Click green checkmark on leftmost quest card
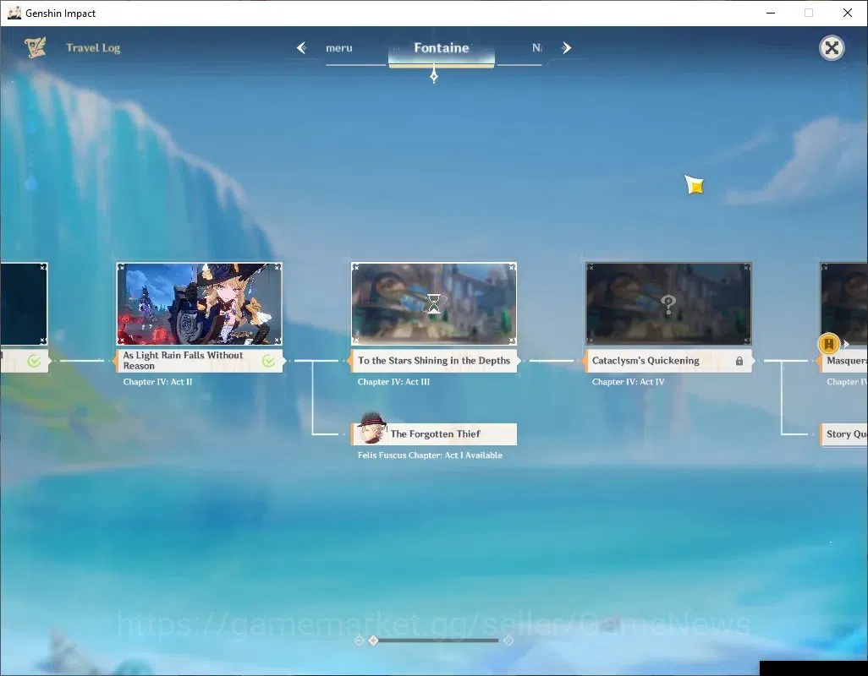This screenshot has width=868, height=676. [34, 361]
